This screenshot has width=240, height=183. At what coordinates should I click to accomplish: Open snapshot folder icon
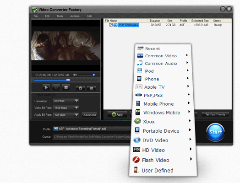coord(91,88)
